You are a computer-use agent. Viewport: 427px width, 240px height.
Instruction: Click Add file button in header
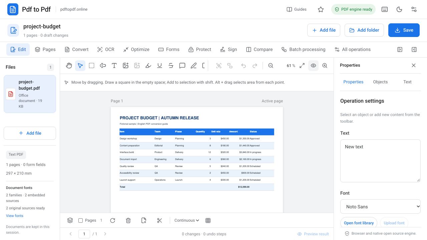click(324, 30)
